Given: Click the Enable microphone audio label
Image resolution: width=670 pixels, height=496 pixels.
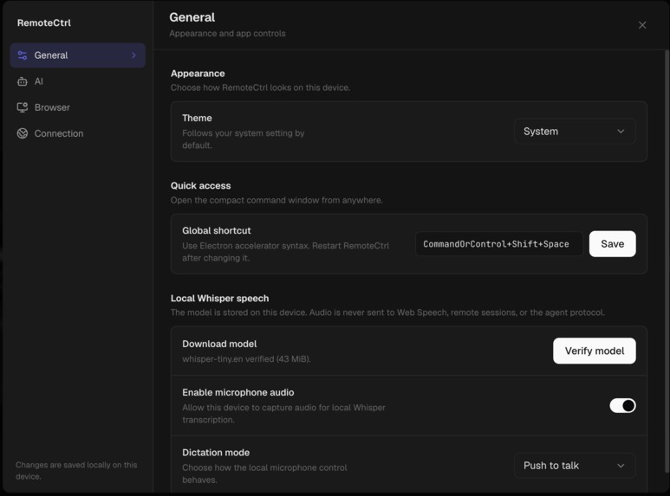Looking at the screenshot, I should [238, 392].
